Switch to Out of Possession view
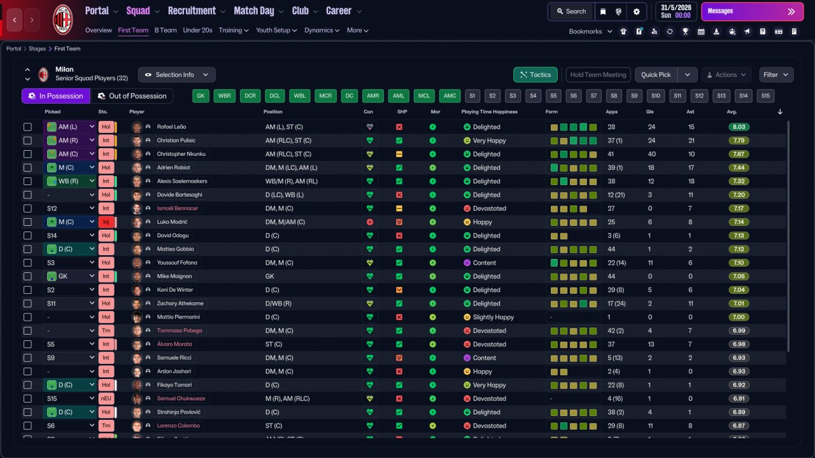Screen dimensions: 815x458 click(132, 96)
